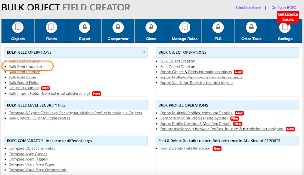
Task: Open the locked Export icon
Action: [x=85, y=28]
